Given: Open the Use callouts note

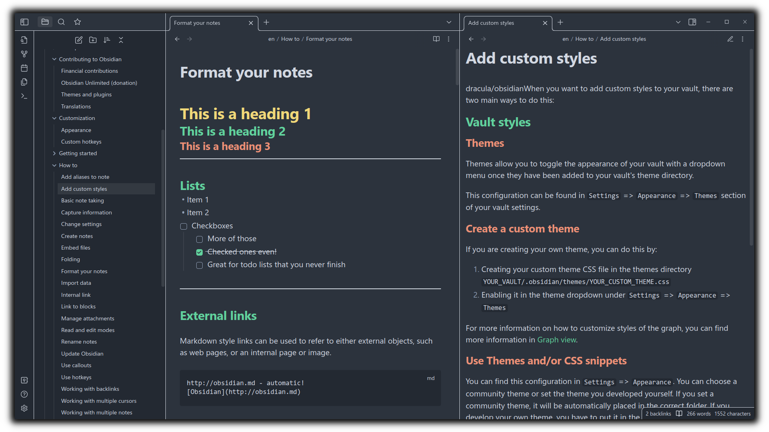Looking at the screenshot, I should coord(76,365).
